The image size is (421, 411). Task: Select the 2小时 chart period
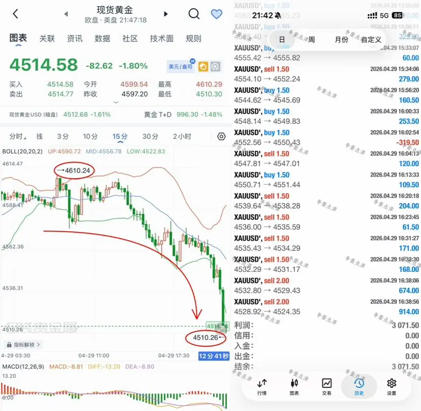182,136
